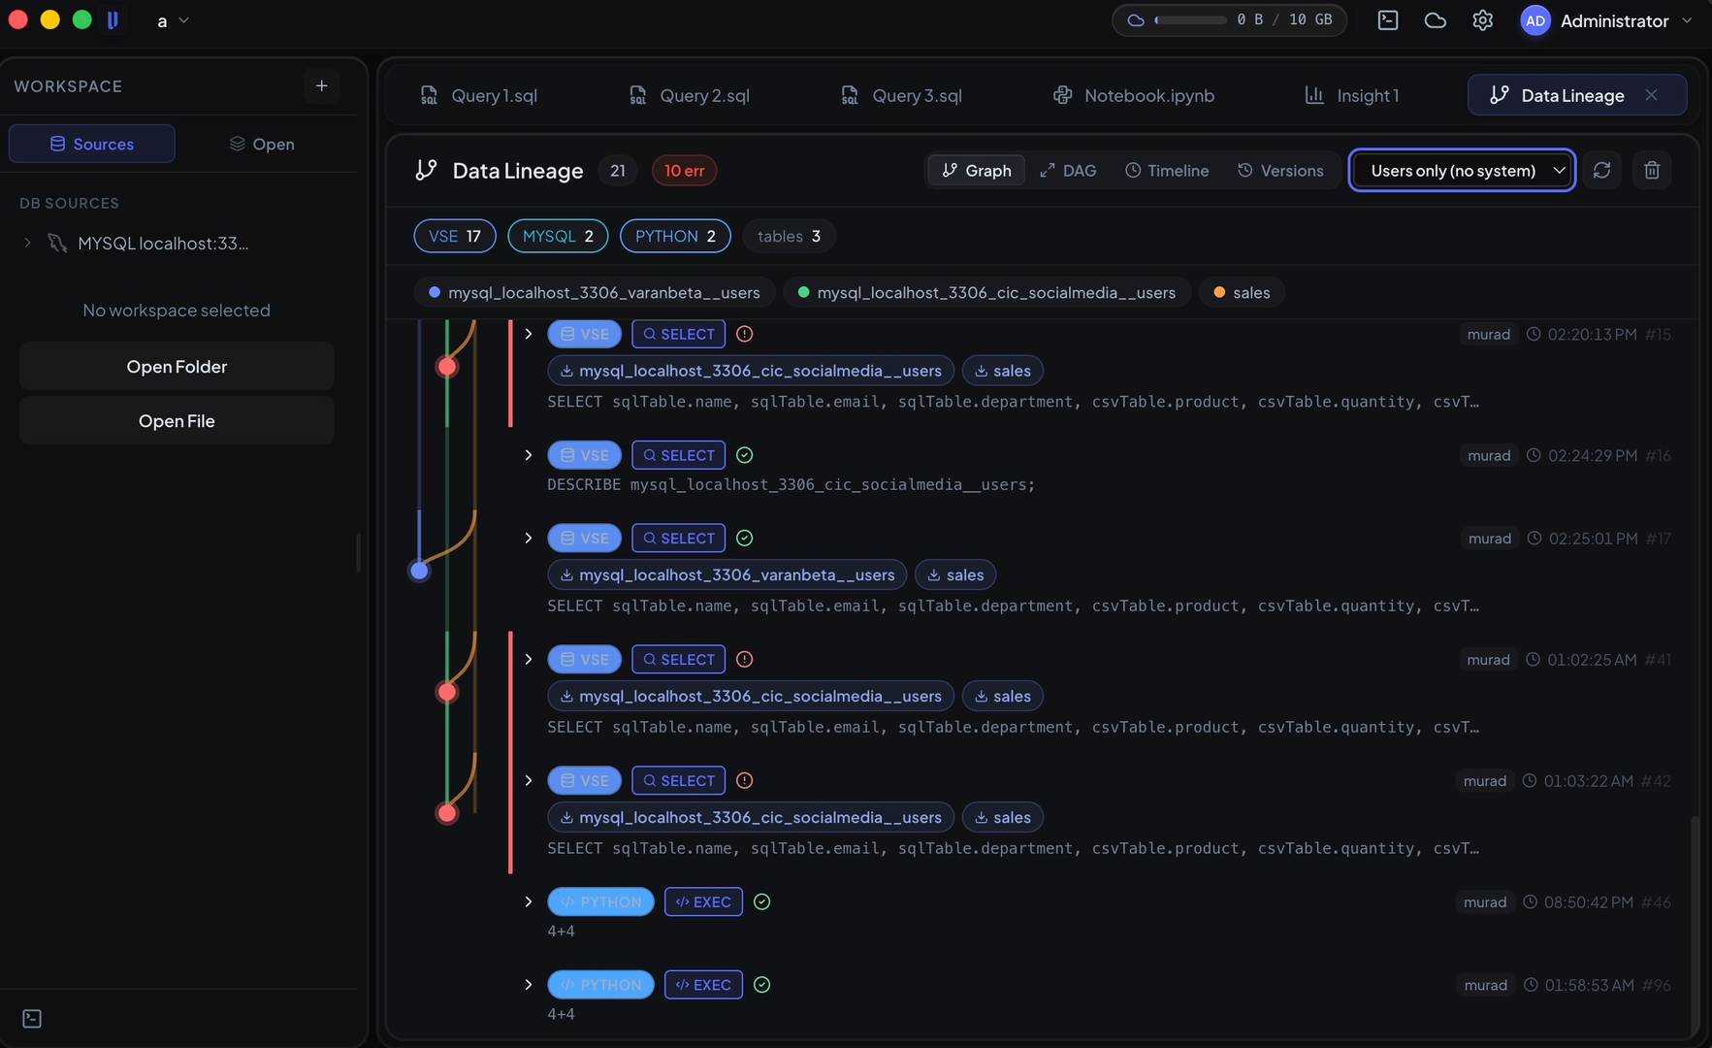Screen dimensions: 1712x1048
Task: Toggle the cic_socialmedia__users table legend chip
Action: tap(986, 292)
